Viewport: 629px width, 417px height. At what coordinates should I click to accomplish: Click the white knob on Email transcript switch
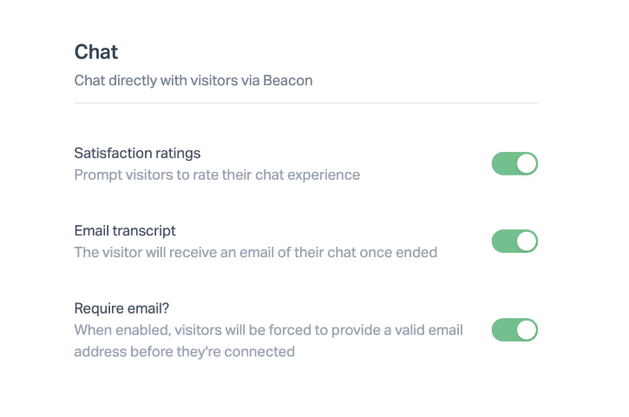pos(527,241)
